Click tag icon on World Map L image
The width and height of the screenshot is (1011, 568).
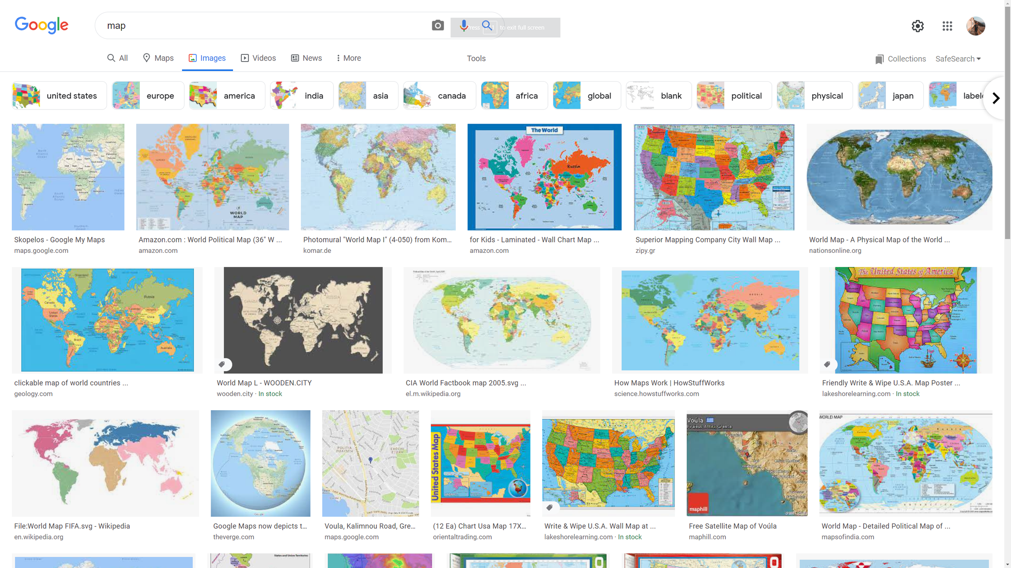(222, 364)
